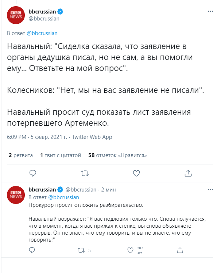Open the @bbcrussian link in the lower tweet's reply line

point(63,197)
